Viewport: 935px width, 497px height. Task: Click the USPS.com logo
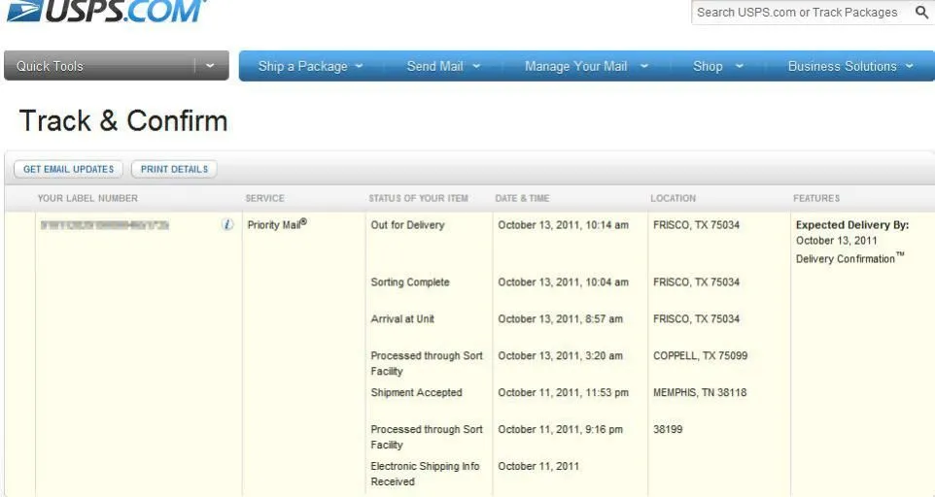[107, 11]
